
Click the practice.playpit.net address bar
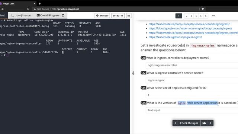pyautogui.click(x=65, y=9)
